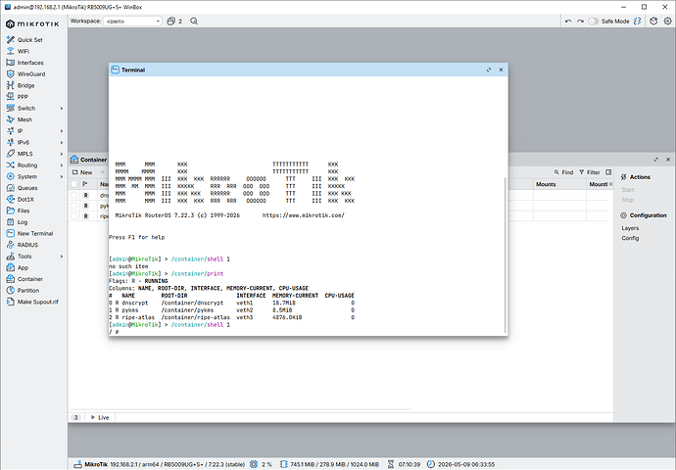This screenshot has height=470, width=676.
Task: Detach the Terminal window
Action: pos(489,70)
